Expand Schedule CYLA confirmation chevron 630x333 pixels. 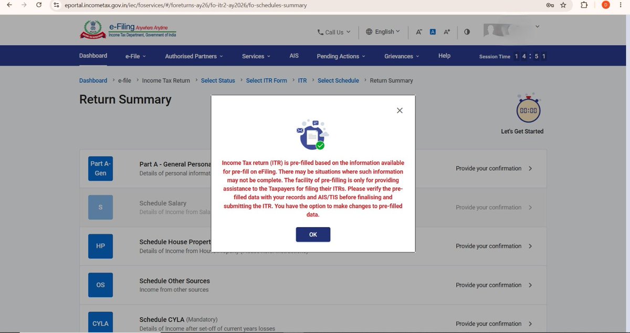tap(530, 324)
